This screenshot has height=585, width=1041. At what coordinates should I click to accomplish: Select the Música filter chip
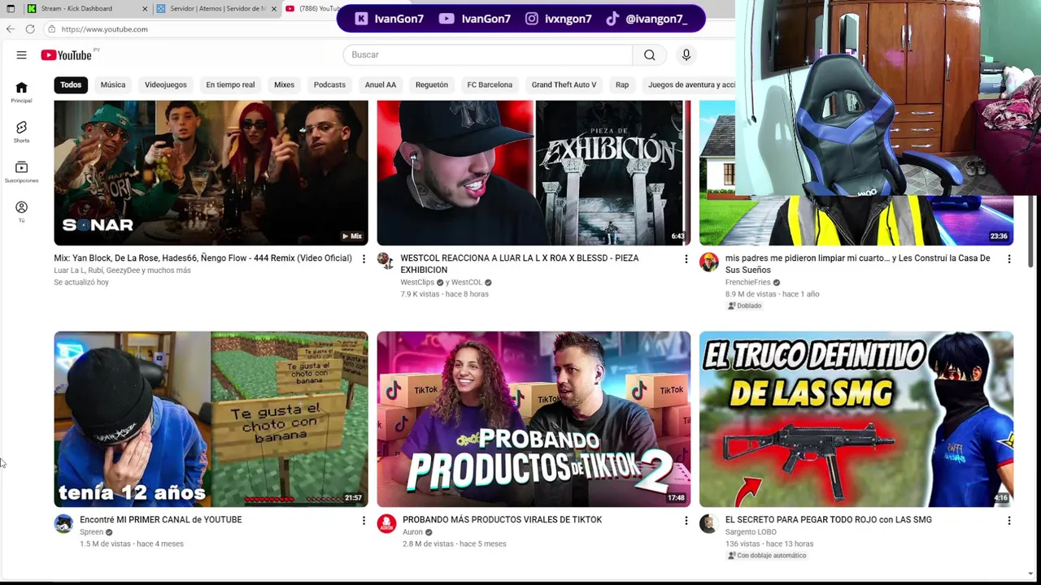tap(113, 84)
